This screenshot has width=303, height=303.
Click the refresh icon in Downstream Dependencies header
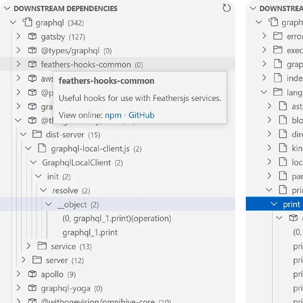click(226, 8)
